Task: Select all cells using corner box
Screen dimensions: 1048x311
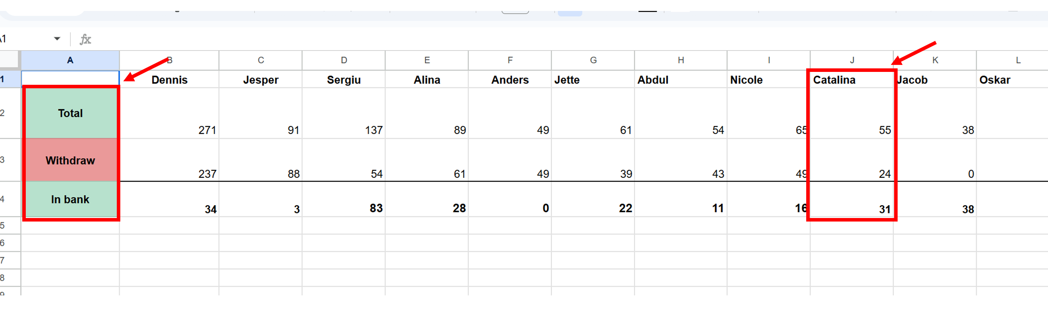Action: (9, 60)
